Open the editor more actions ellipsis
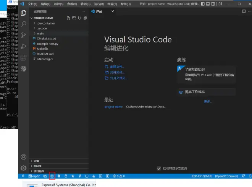252x187 pixels. (x=250, y=11)
